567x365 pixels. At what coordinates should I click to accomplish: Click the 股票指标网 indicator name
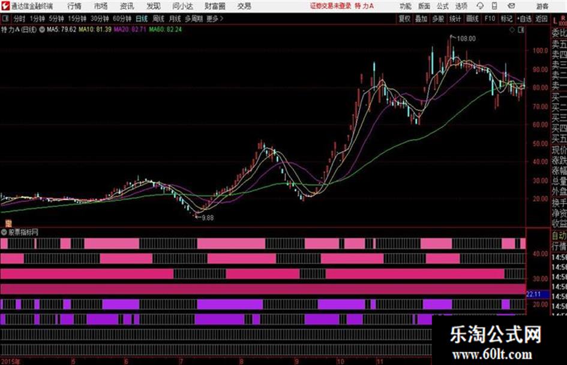coord(23,232)
